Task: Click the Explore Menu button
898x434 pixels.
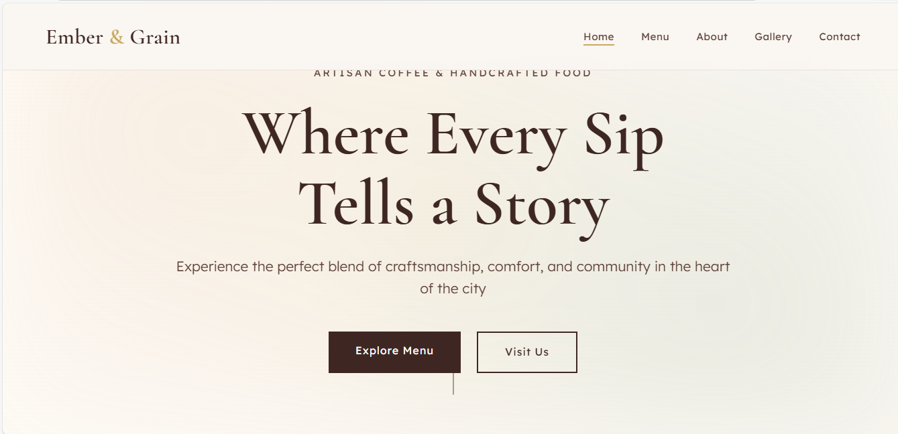Action: [394, 351]
